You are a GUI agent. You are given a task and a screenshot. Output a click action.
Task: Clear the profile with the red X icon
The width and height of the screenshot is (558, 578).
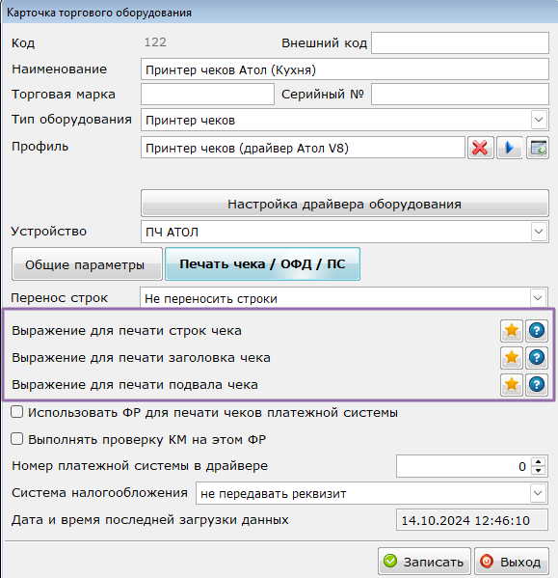coord(480,148)
